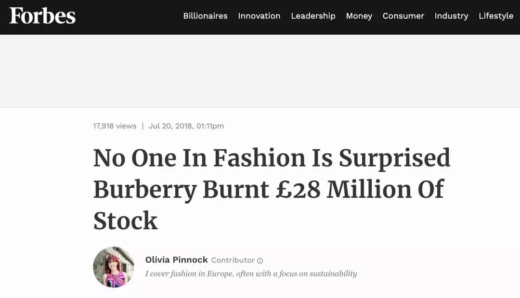Open Olivia Pinnock's profile photo
Viewport: 520px width, 298px height.
tap(114, 267)
